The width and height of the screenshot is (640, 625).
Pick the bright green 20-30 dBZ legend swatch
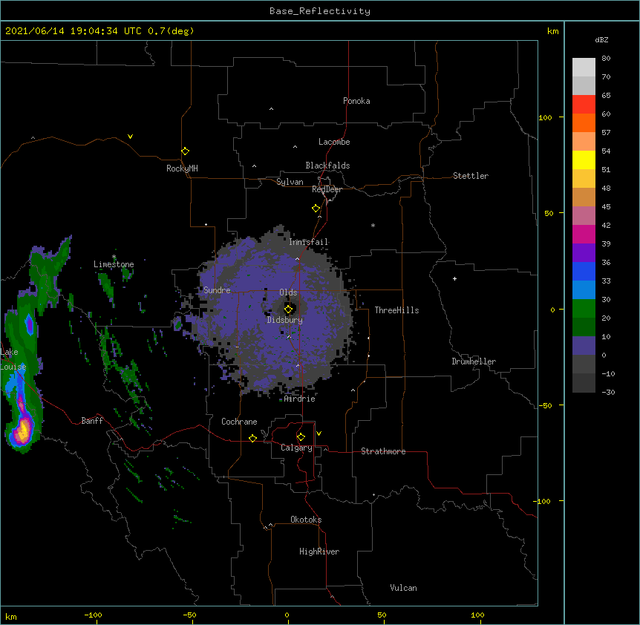pyautogui.click(x=584, y=309)
